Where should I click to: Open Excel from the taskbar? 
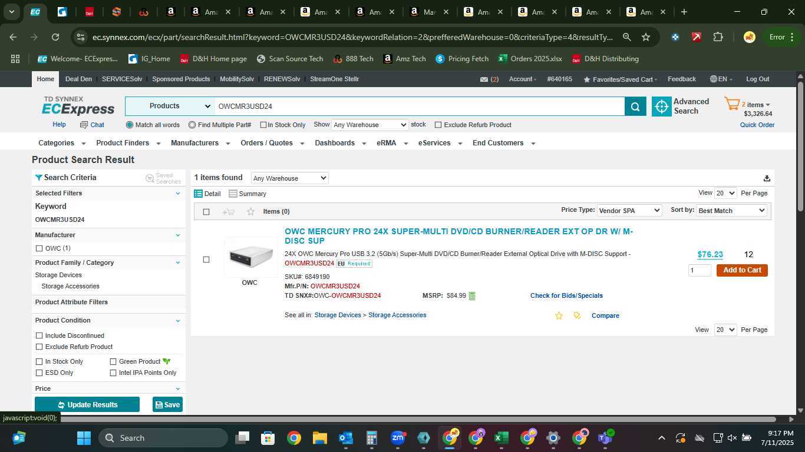click(501, 438)
